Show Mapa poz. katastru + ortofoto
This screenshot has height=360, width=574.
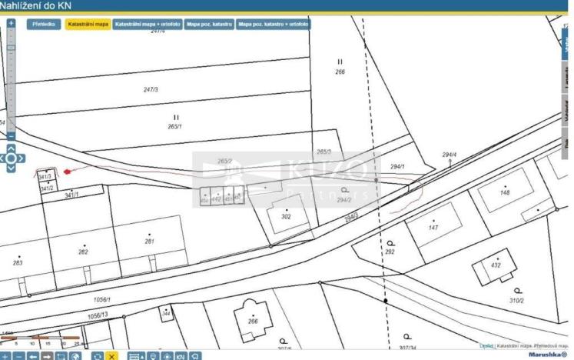click(x=274, y=25)
